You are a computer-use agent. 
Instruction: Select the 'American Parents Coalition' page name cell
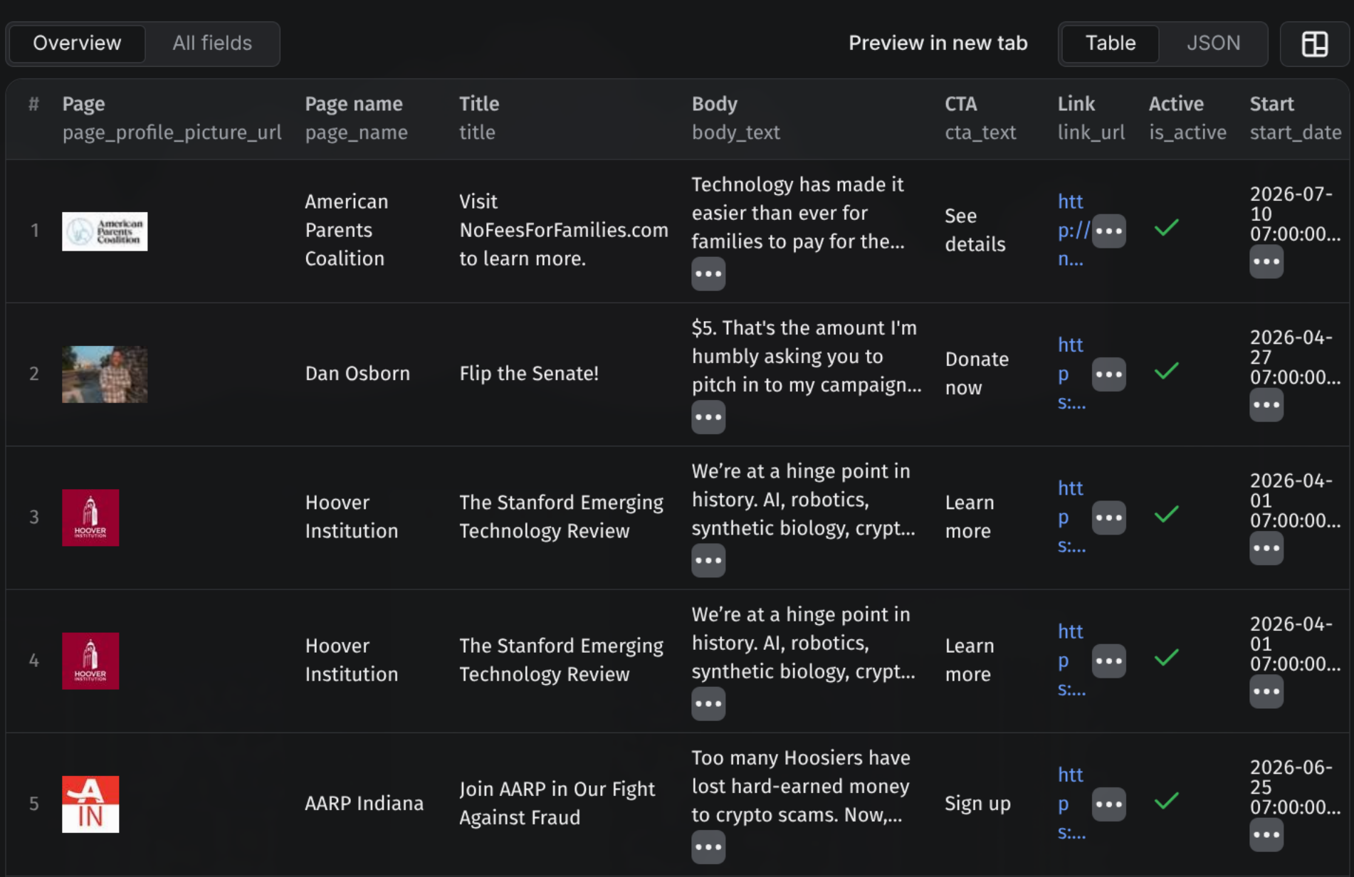click(347, 230)
